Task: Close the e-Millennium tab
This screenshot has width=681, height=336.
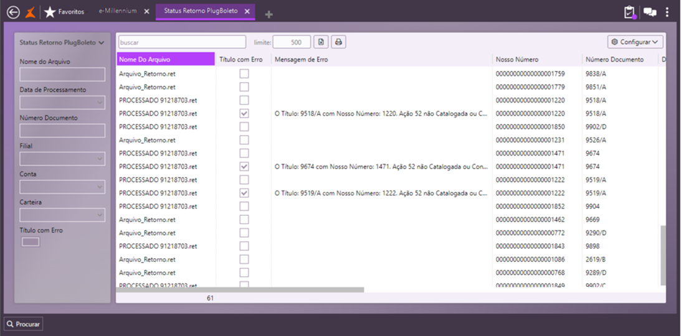Action: (x=146, y=12)
